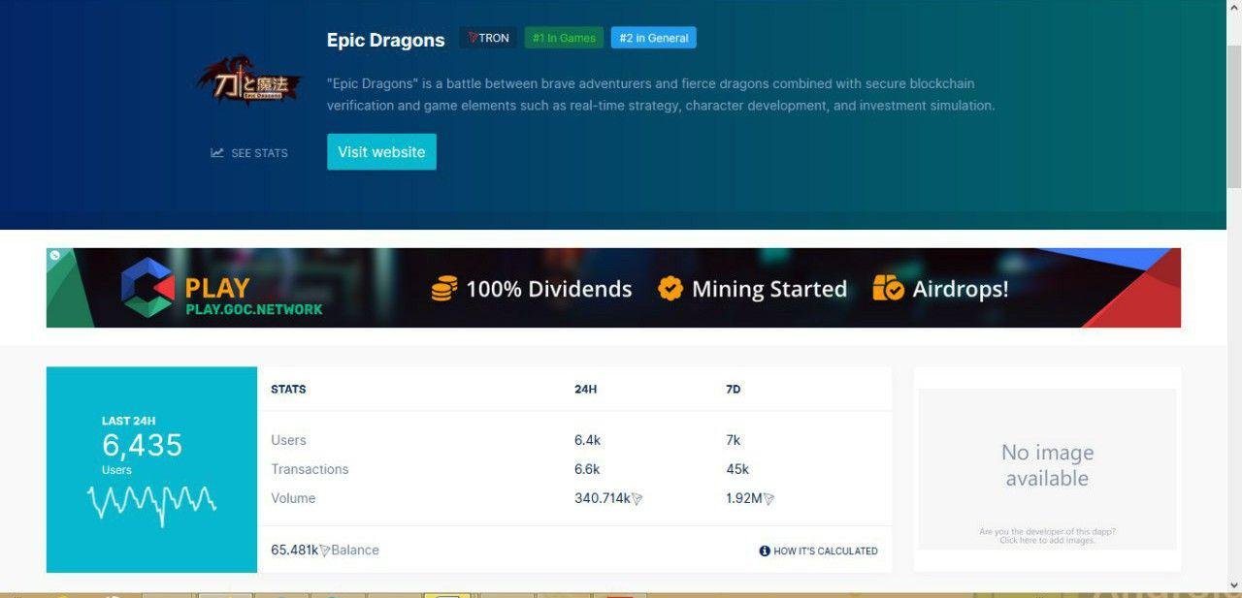The image size is (1242, 598).
Task: Click the TRX symbol after 340.714k volume
Action: [637, 499]
